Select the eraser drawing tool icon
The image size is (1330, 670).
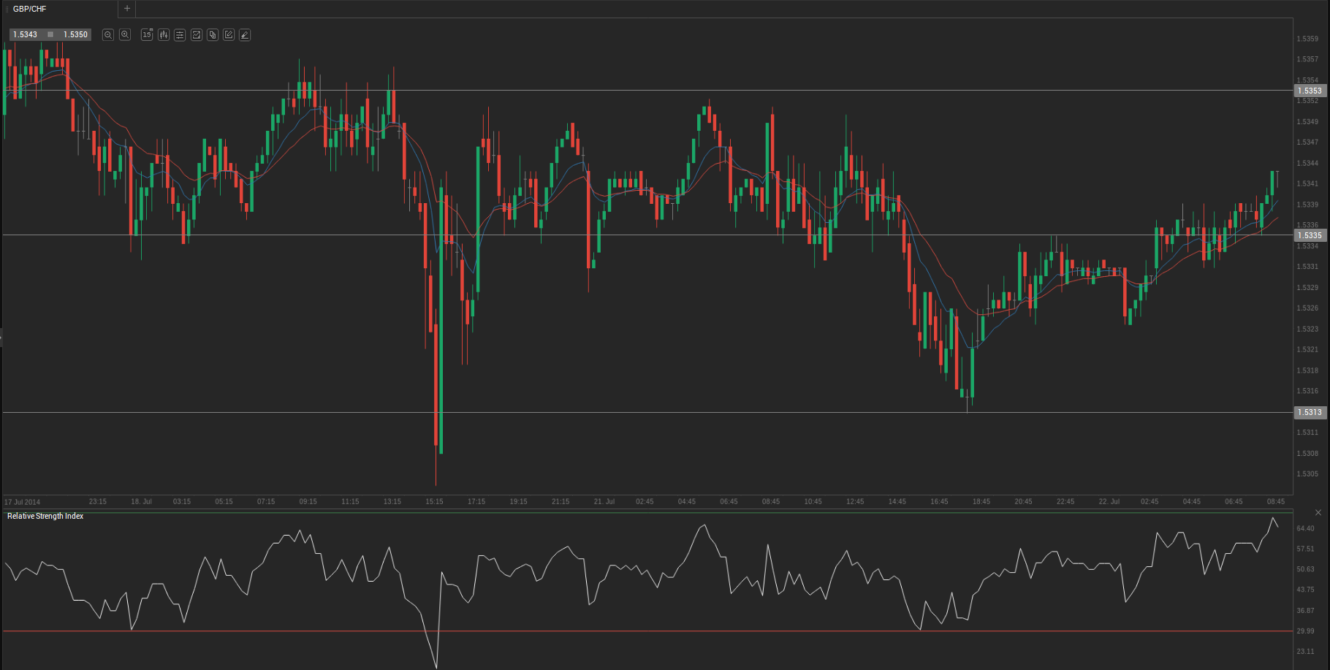(245, 34)
